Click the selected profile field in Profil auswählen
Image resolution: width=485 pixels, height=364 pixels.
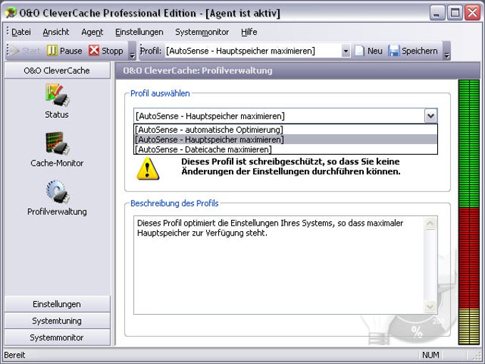tap(279, 116)
